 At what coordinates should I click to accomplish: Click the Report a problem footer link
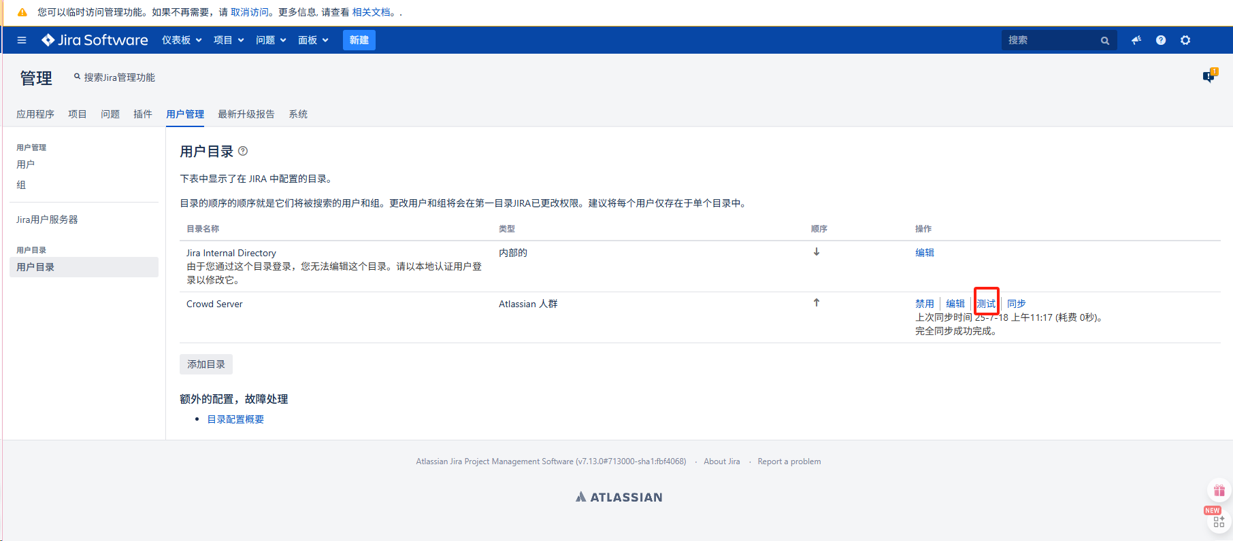pos(789,461)
